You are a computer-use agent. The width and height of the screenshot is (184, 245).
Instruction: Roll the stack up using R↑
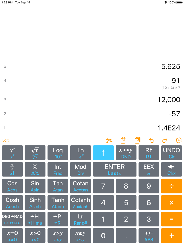pos(149,153)
